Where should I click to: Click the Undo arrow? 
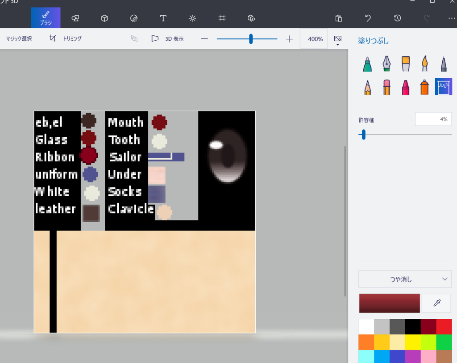click(x=368, y=18)
